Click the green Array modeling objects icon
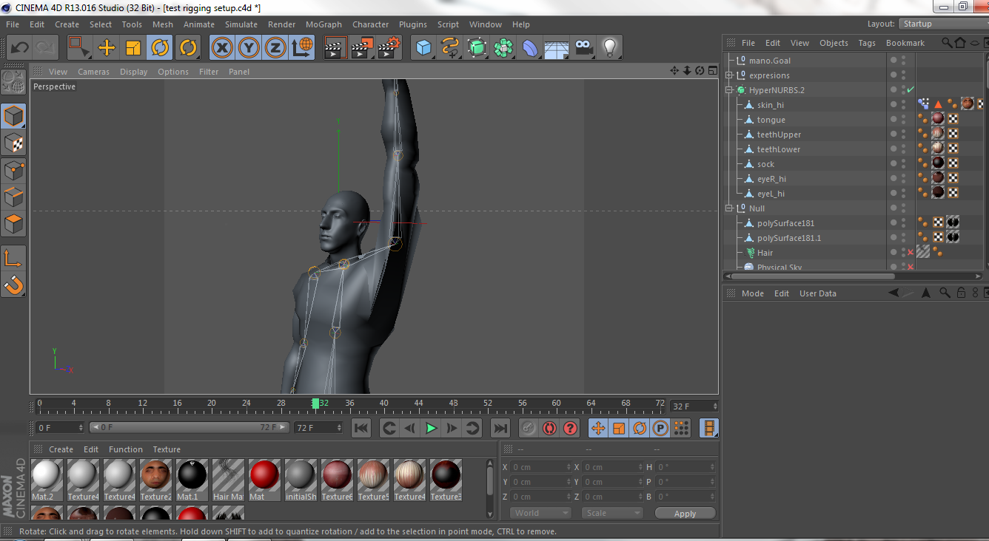The width and height of the screenshot is (989, 541). pyautogui.click(x=503, y=48)
